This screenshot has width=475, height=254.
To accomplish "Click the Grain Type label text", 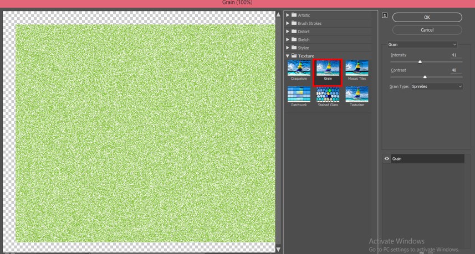I will tap(399, 86).
